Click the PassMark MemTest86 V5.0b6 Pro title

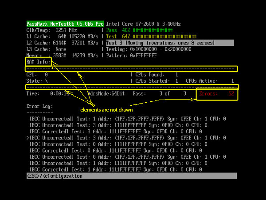[x=65, y=24]
